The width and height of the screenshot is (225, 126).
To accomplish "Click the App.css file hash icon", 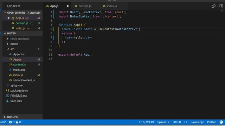I will pos(10,54).
